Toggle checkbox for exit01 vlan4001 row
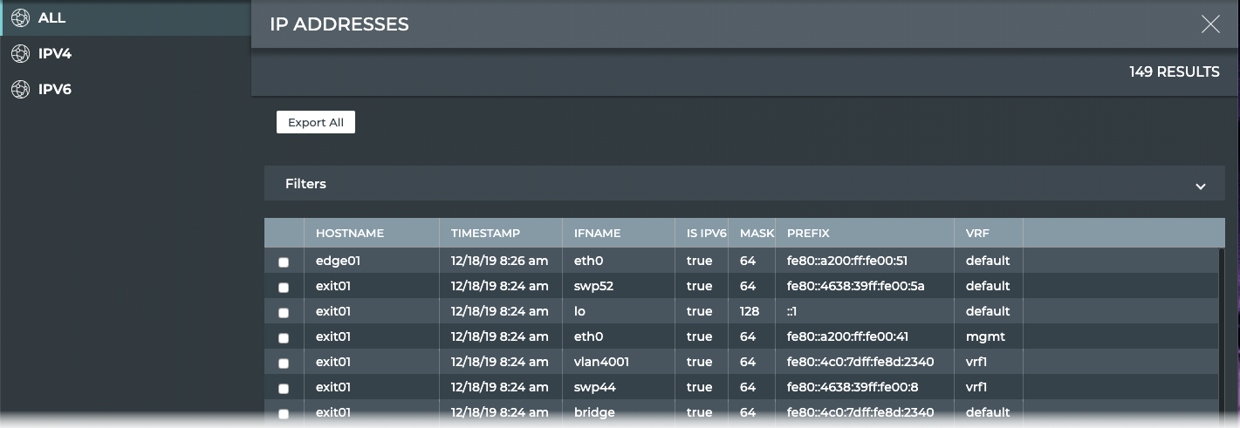 tap(284, 363)
